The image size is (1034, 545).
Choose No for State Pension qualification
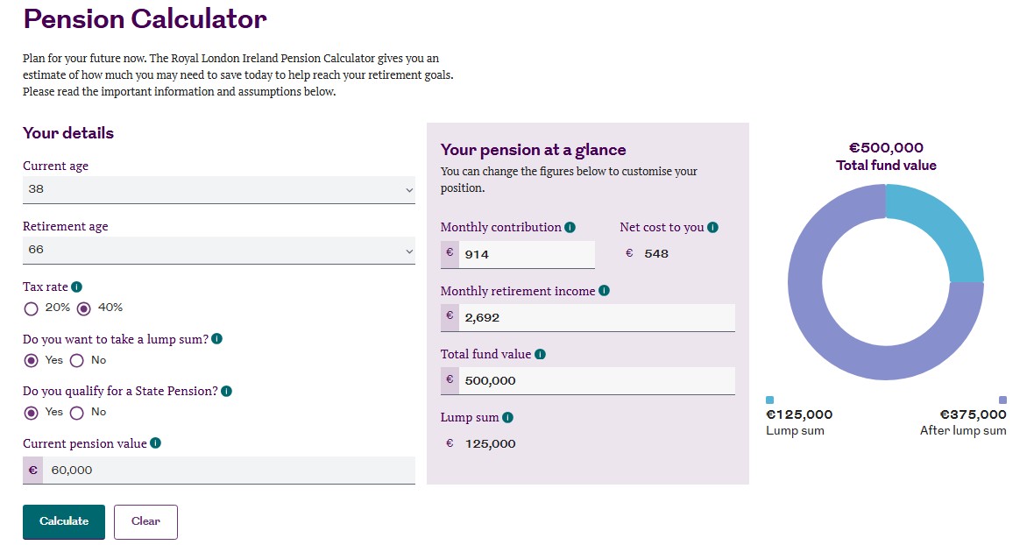(x=77, y=413)
